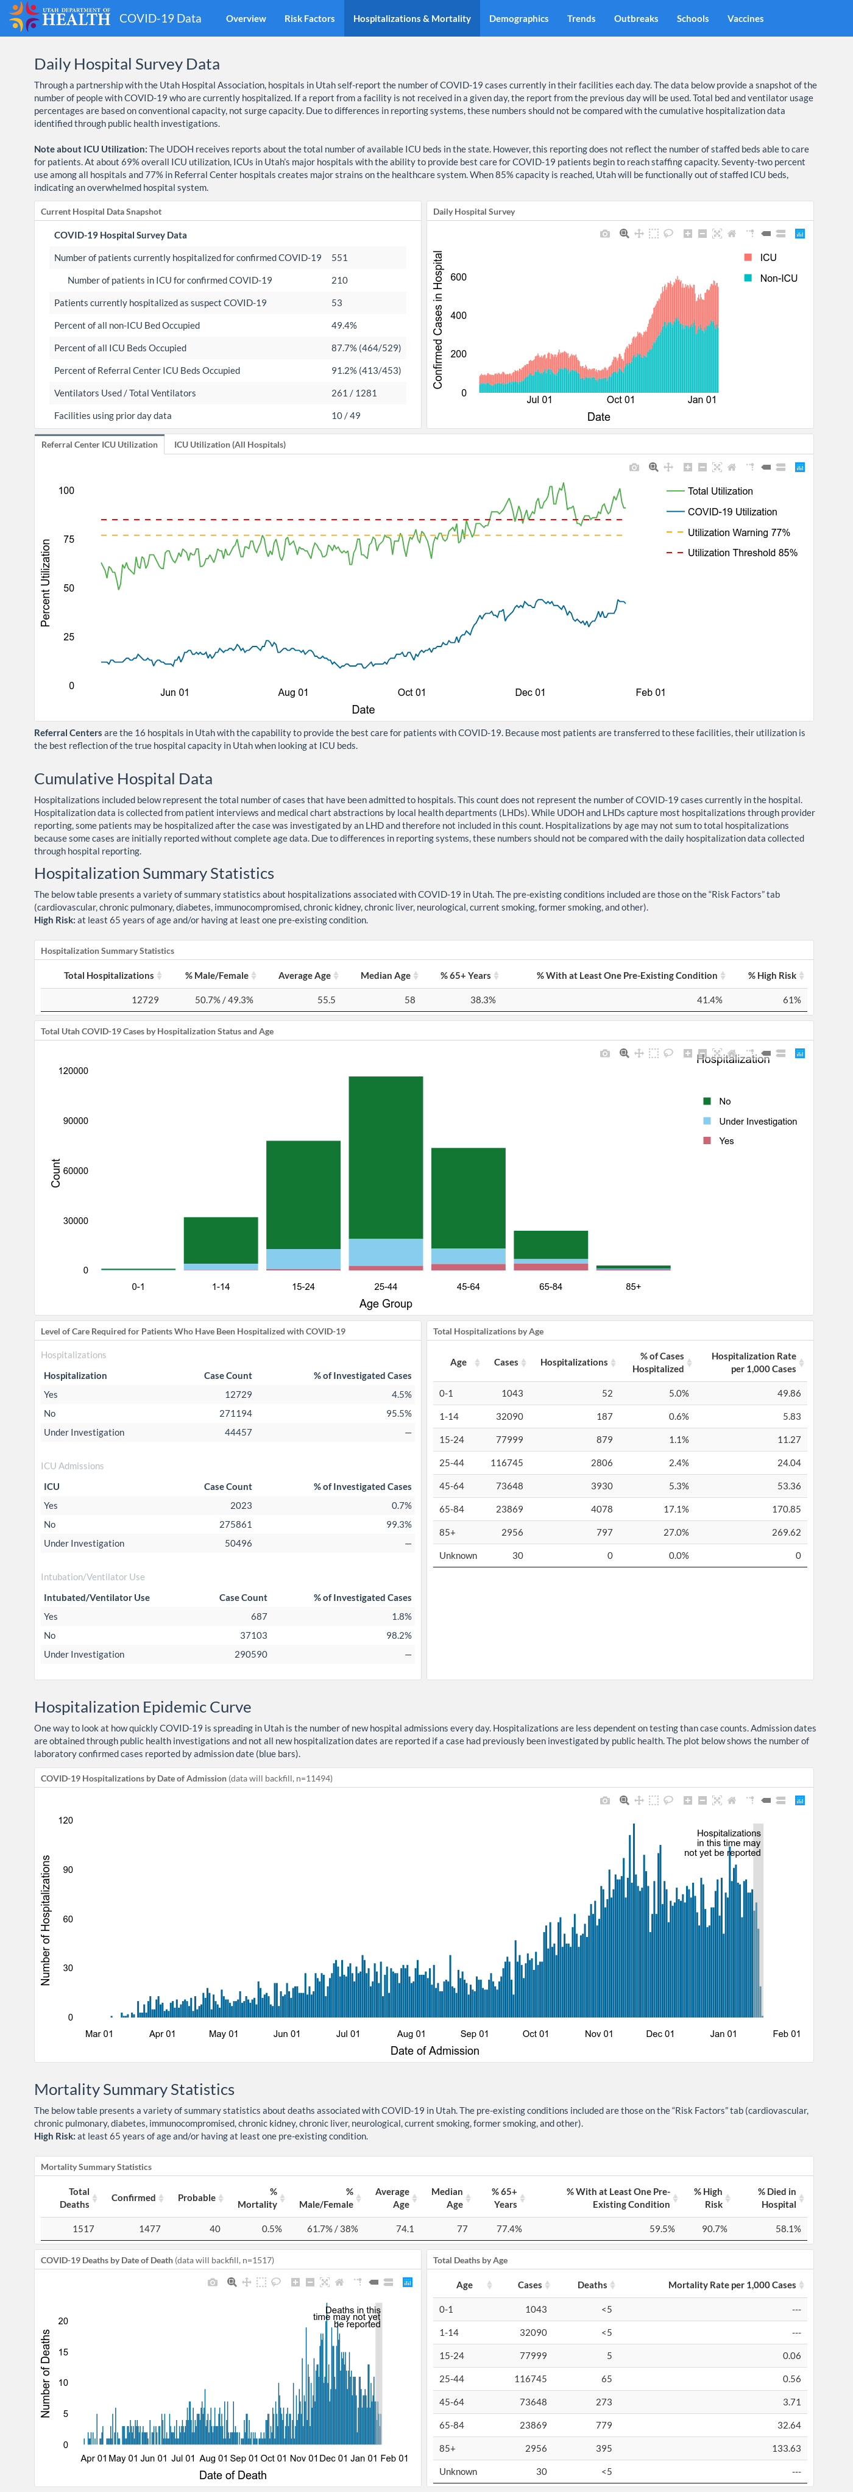The image size is (853, 2492).
Task: Switch to ICU Utilization (All Hospitals) tab
Action: [230, 445]
